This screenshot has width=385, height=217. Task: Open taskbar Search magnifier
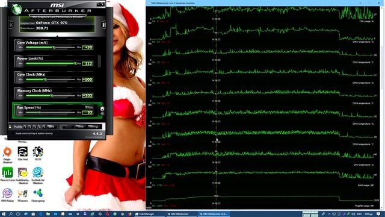click(11, 214)
